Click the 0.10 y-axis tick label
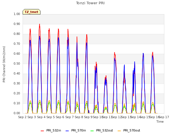Viewport: 181px width, 136px height. coord(17,103)
